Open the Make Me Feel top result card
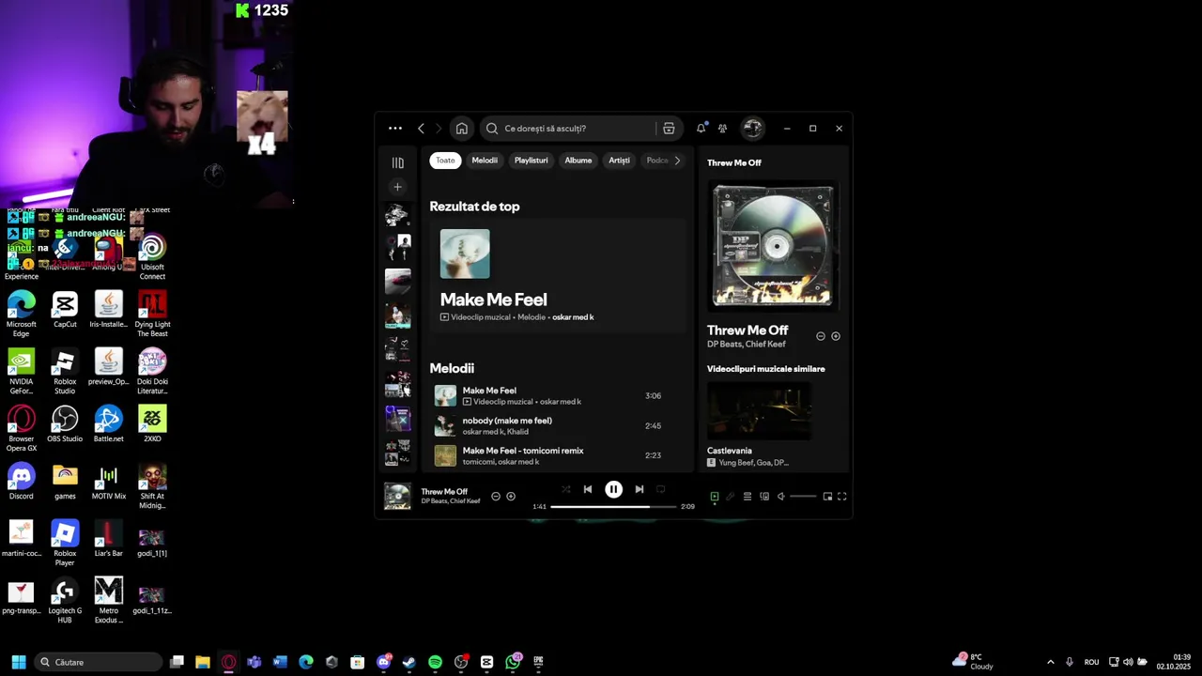 (558, 277)
